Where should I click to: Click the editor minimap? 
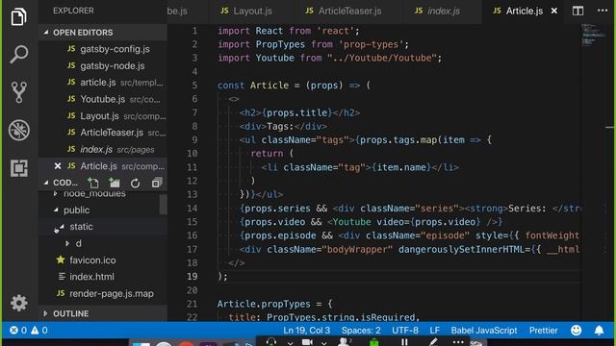click(593, 36)
